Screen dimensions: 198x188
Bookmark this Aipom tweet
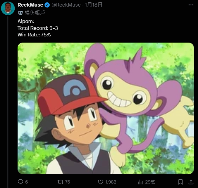tap(180, 182)
